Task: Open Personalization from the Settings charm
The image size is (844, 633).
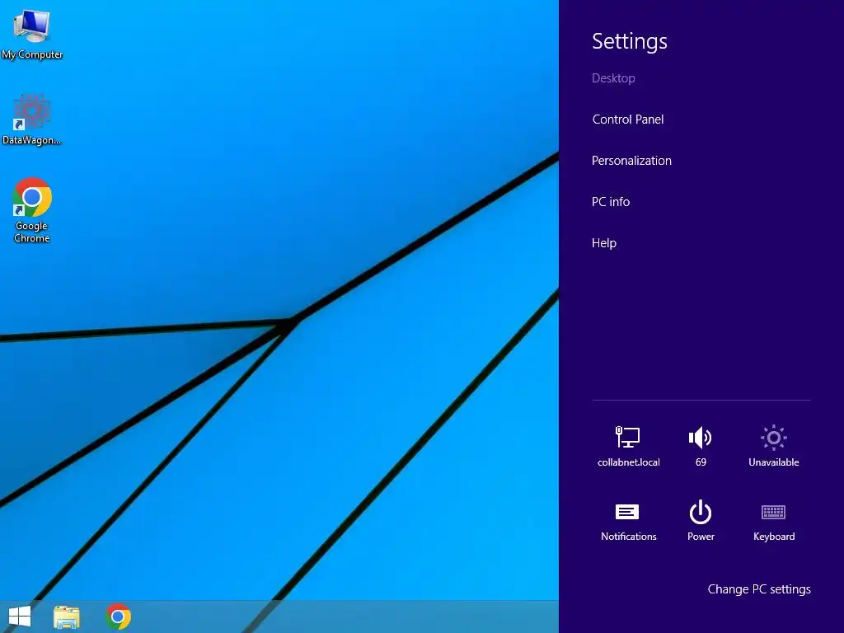Action: [x=631, y=161]
